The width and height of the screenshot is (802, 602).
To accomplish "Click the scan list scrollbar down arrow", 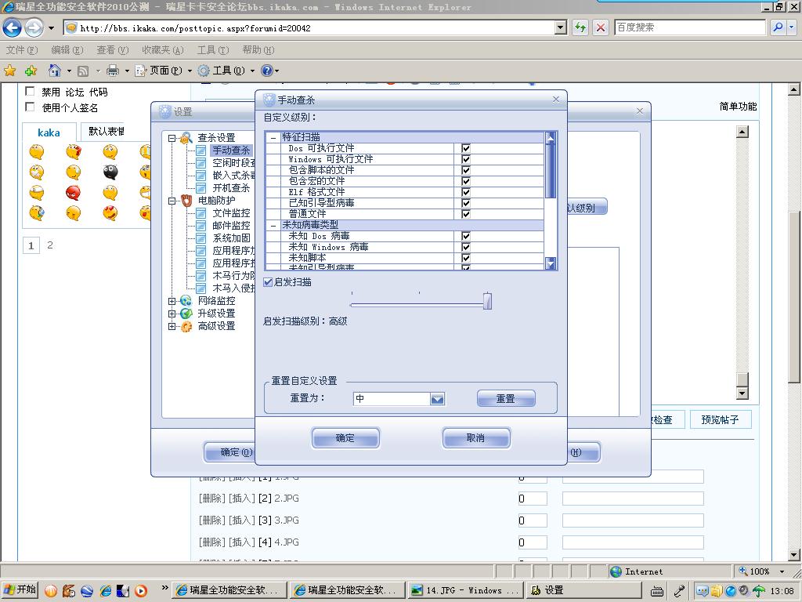I will pyautogui.click(x=551, y=263).
